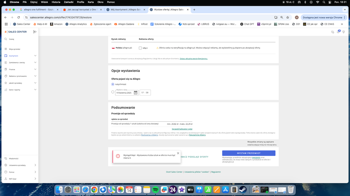Open the tab search dropdown arrow
350x196 pixels.
(345, 9)
